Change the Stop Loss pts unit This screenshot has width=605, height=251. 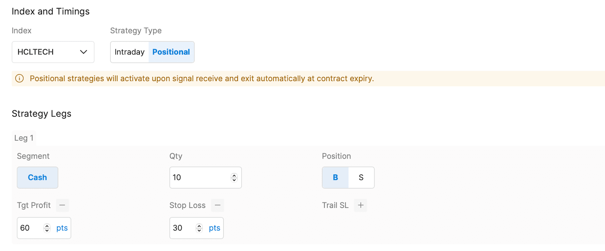[x=214, y=228]
